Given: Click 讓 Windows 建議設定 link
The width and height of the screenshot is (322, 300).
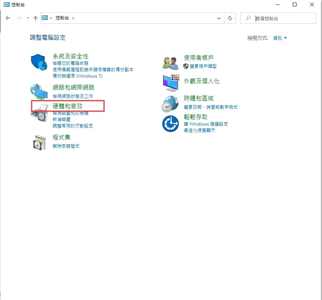Looking at the screenshot, I should pos(206,124).
